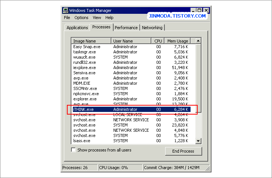This screenshot has height=178, width=272.
Task: Enable Show processes from all users
Action: (x=74, y=150)
